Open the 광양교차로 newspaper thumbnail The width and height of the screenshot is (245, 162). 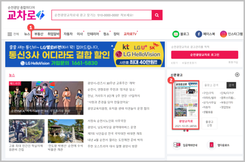coord(186,100)
